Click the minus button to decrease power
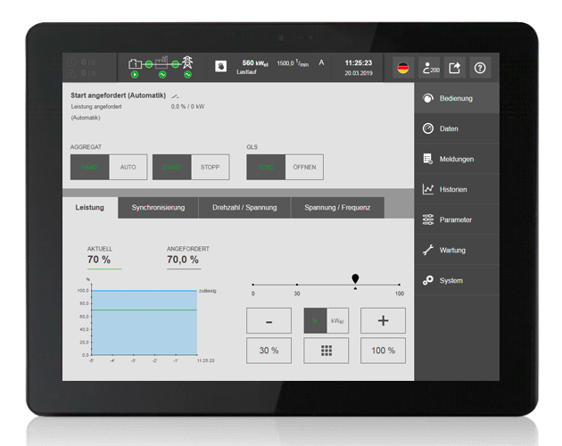Image resolution: width=562 pixels, height=446 pixels. coord(269,320)
